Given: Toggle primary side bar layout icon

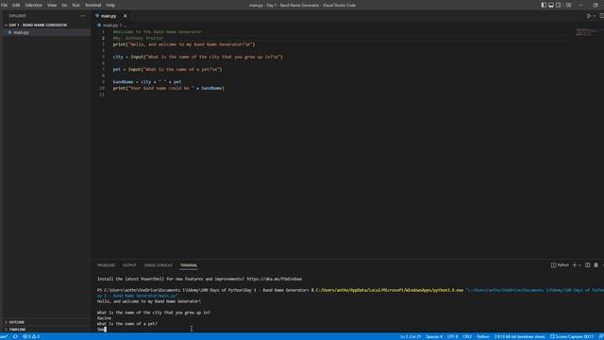Looking at the screenshot, I should (544, 5).
